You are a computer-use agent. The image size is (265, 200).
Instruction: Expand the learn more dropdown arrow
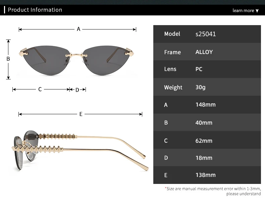257,11
